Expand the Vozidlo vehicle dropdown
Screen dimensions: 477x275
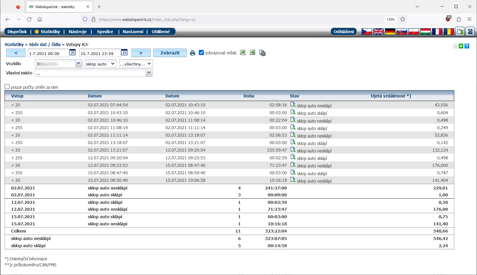79,64
